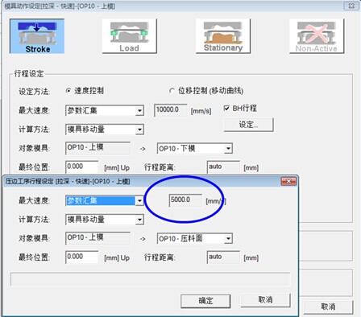Click the 0.000 最终位置 field in popup
Viewport: 361px width, 317px height.
[x=81, y=257]
